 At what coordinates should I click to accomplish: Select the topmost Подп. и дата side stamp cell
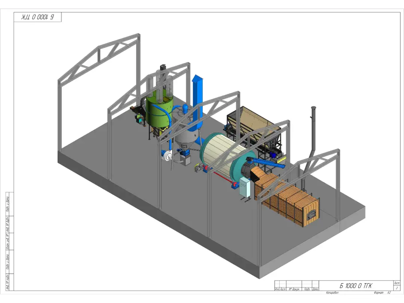(8, 204)
